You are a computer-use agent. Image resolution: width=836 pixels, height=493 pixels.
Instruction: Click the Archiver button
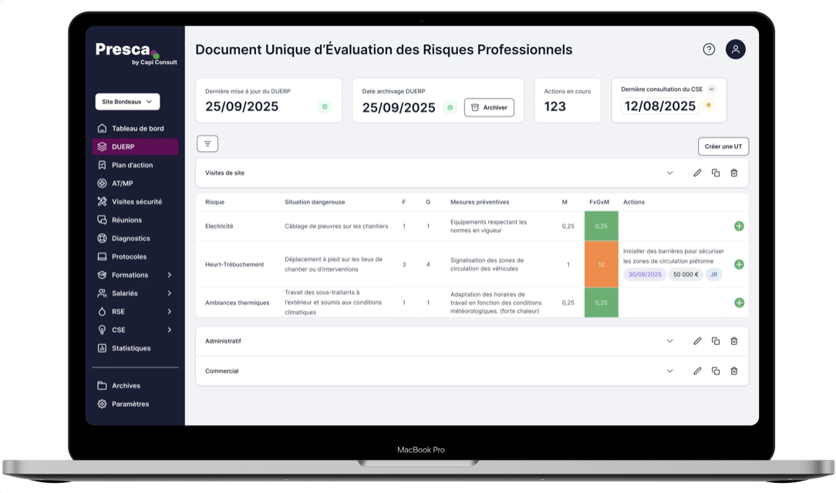point(489,108)
